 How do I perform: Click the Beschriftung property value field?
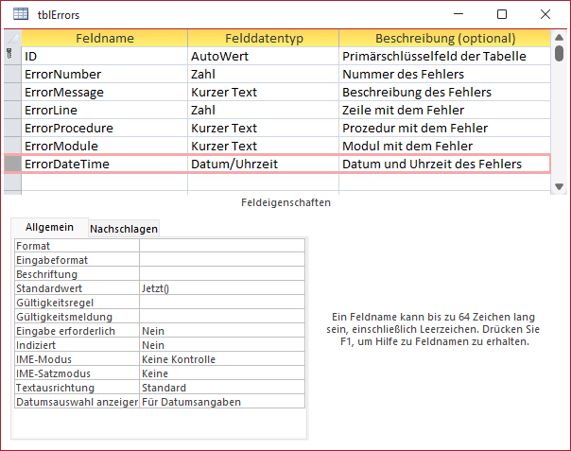(x=222, y=274)
